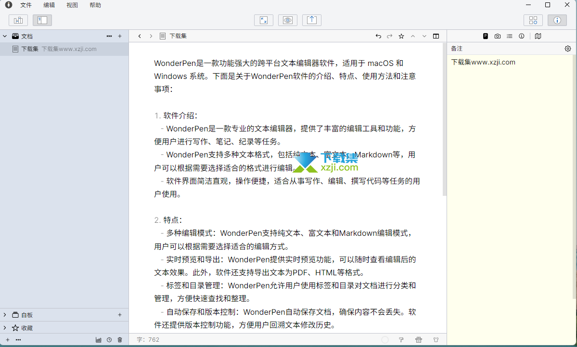
Task: Go to the previous document with up chevron
Action: (x=413, y=36)
